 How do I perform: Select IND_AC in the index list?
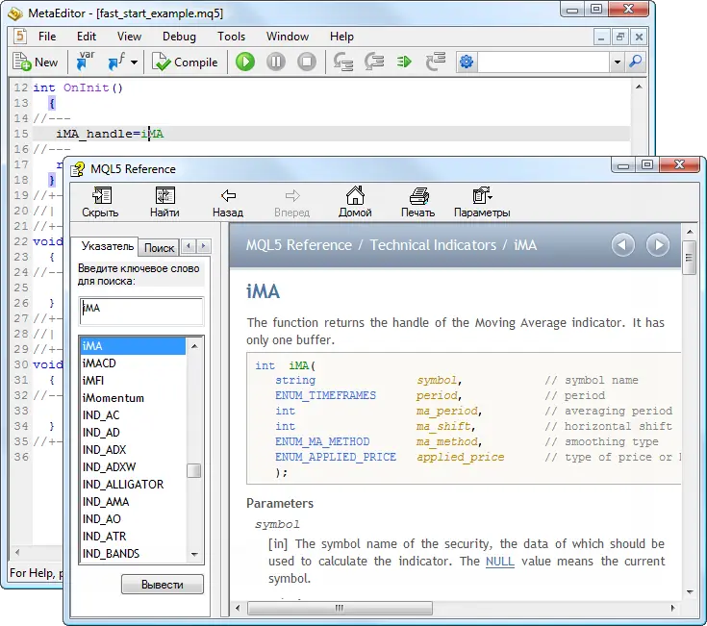pyautogui.click(x=134, y=415)
